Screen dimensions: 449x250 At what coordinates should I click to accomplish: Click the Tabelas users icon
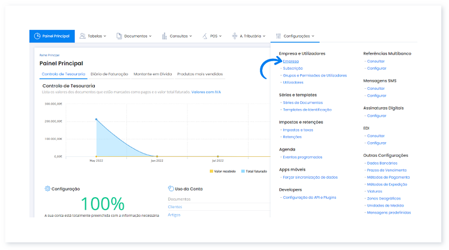pyautogui.click(x=83, y=36)
